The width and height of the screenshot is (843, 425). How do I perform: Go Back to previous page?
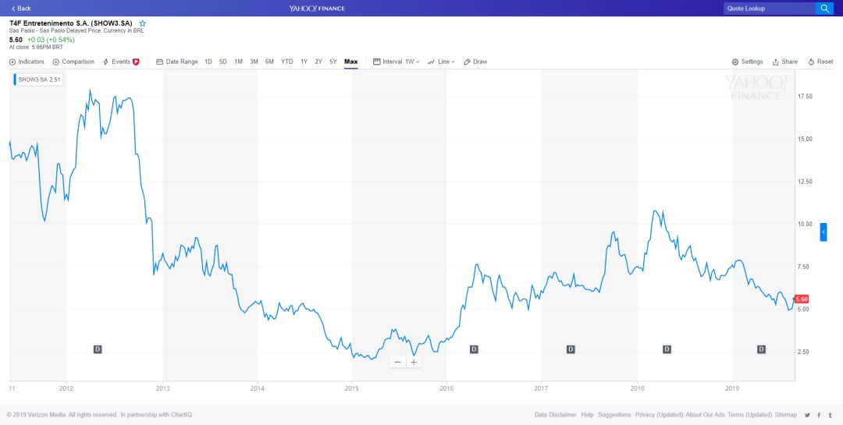tap(21, 8)
